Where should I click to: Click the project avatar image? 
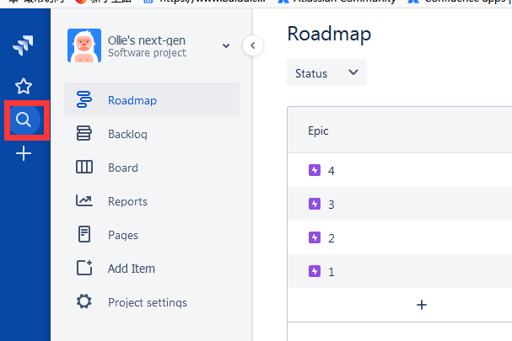click(x=84, y=45)
